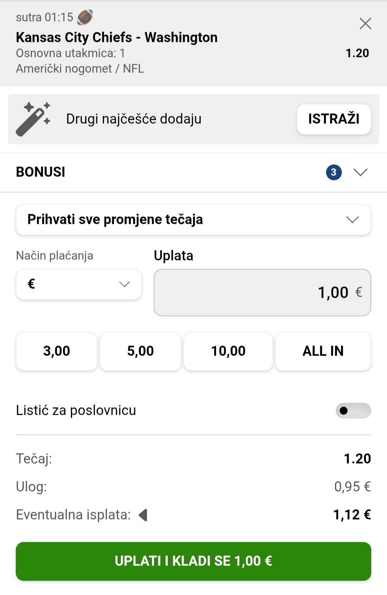Click the magic wand suggestions icon
Screen dimensions: 387x595
click(x=33, y=119)
